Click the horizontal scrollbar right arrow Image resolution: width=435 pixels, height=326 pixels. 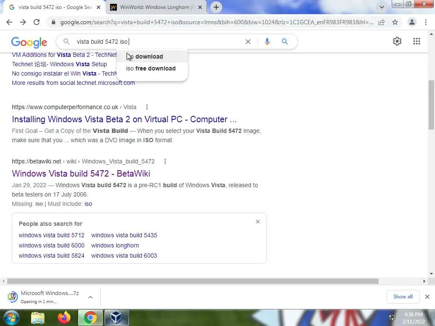[x=424, y=281]
